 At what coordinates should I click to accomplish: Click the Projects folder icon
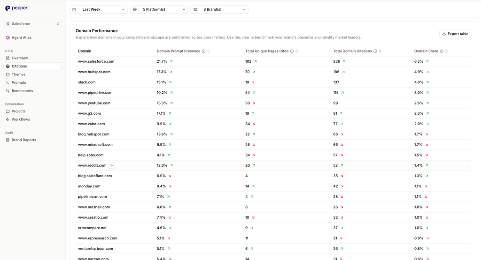(8, 111)
